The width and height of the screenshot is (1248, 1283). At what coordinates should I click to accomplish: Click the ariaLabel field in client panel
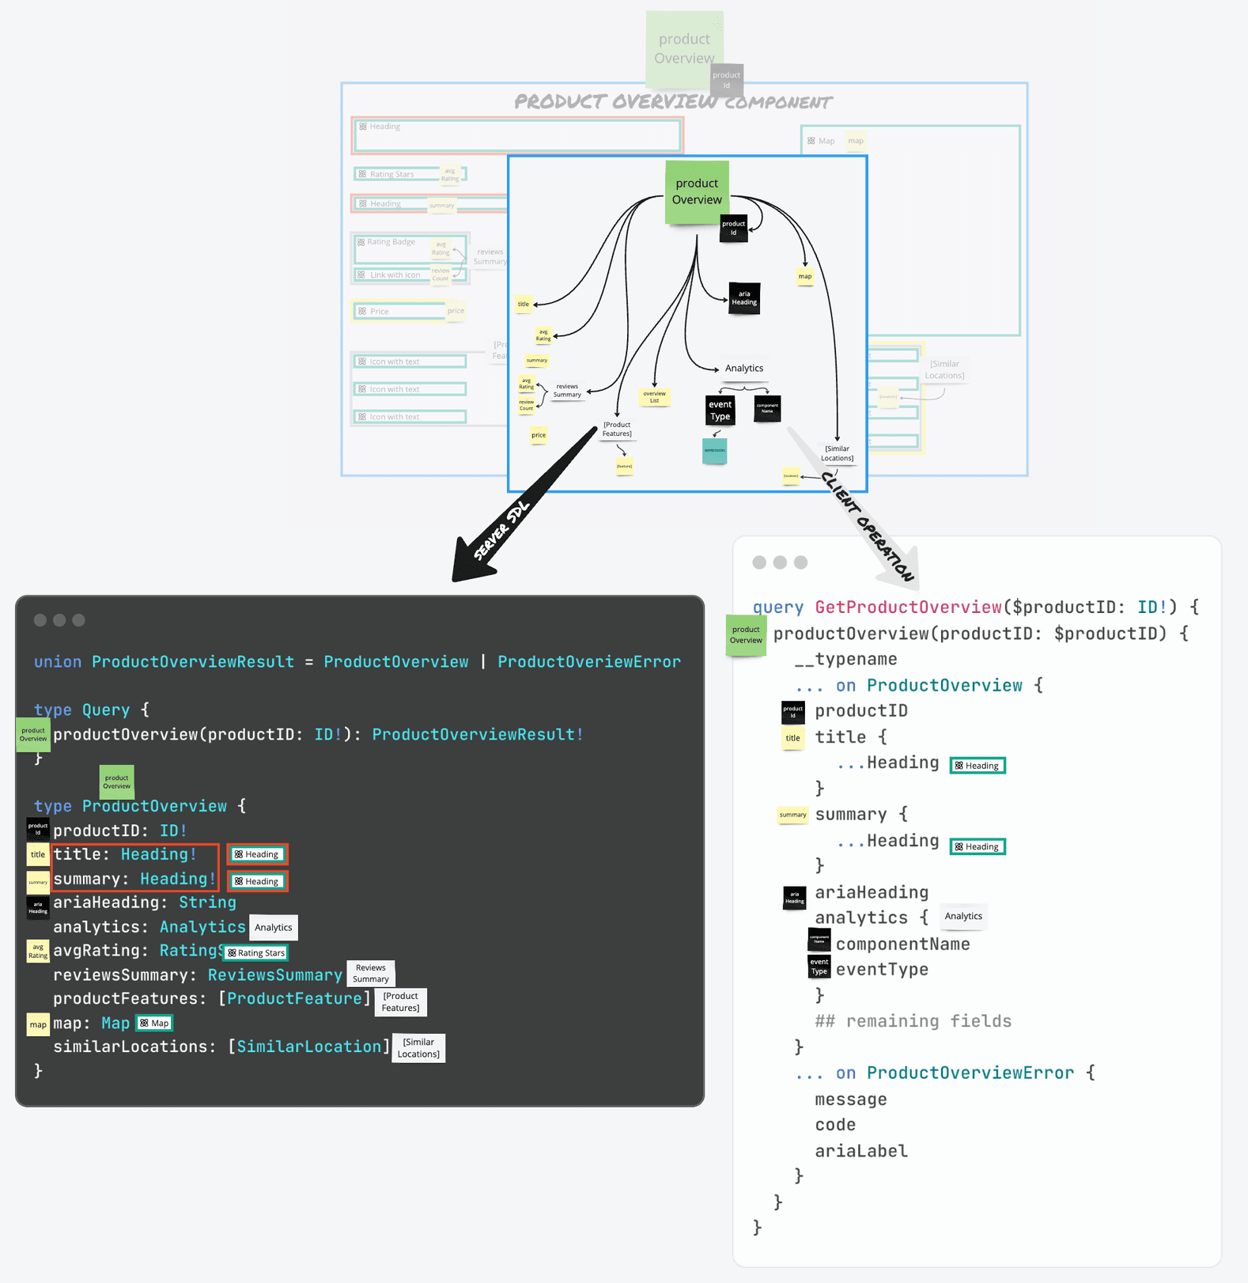(x=861, y=1152)
